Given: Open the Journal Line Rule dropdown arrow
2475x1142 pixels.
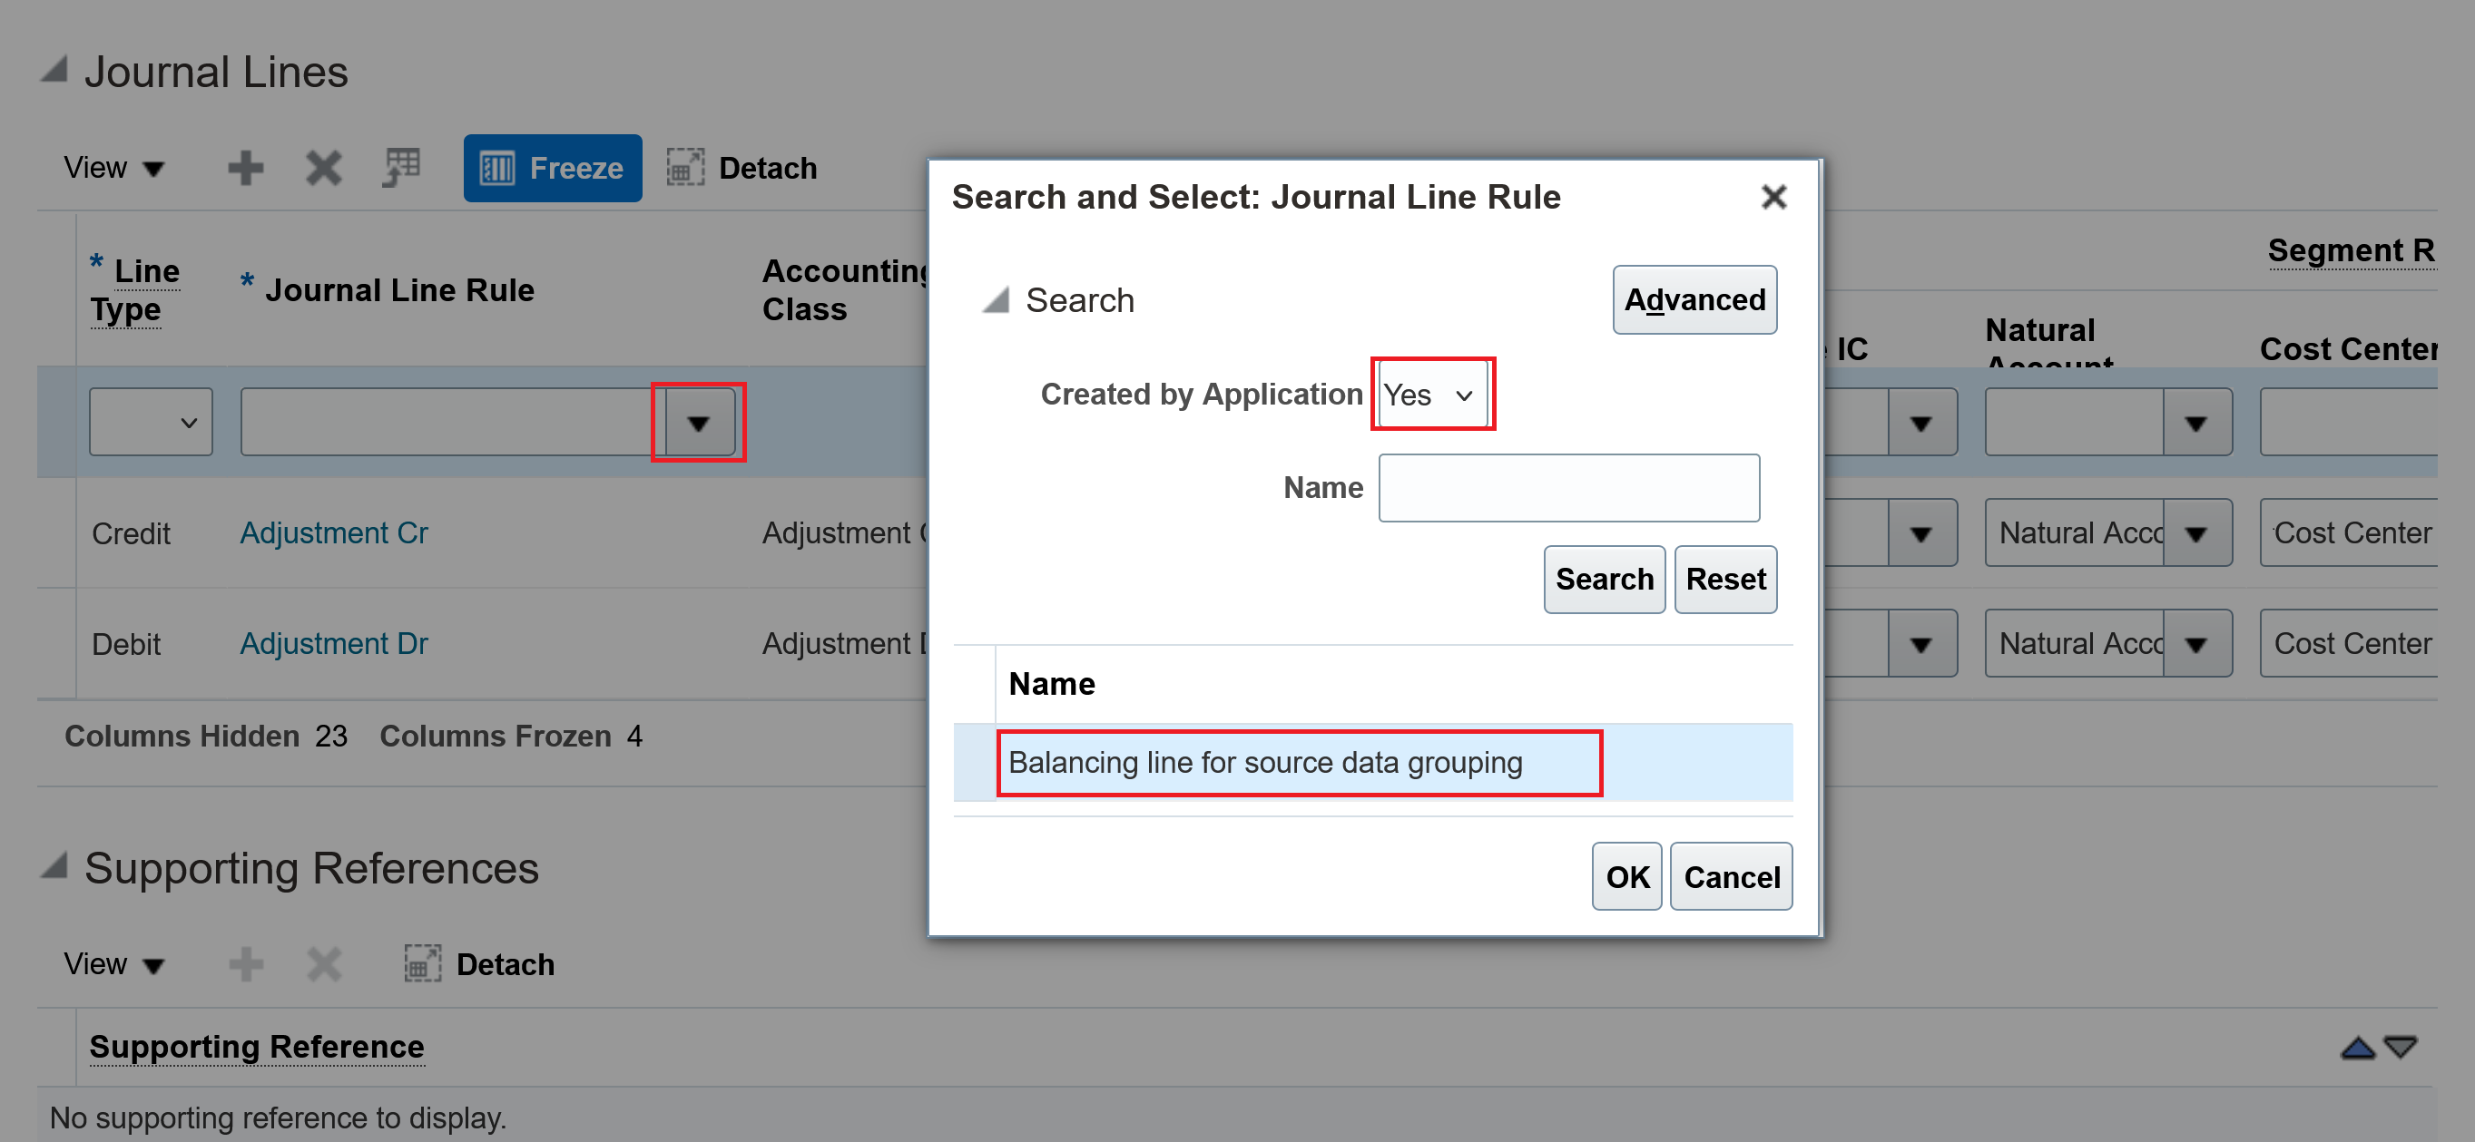Looking at the screenshot, I should point(699,423).
